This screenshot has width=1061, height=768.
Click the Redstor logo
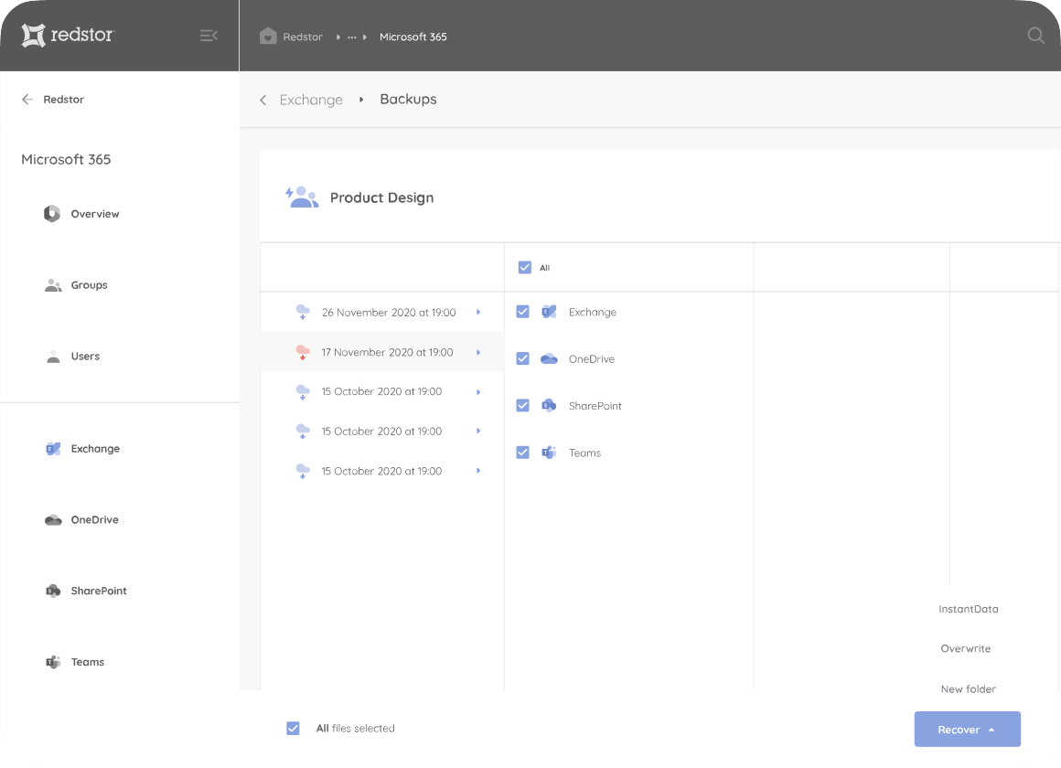coord(68,35)
